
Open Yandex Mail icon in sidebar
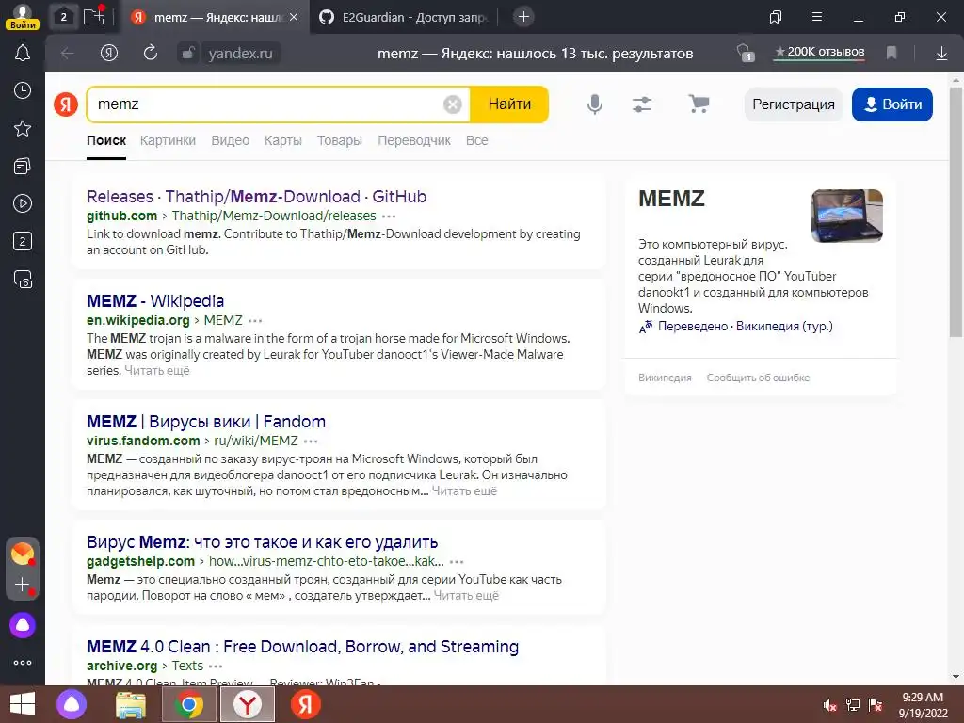23,554
